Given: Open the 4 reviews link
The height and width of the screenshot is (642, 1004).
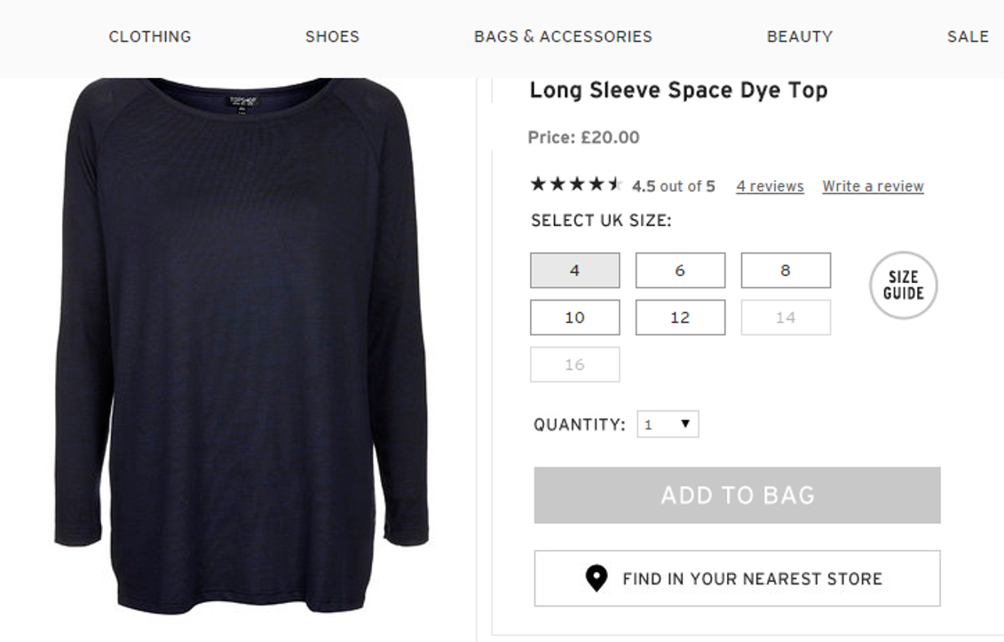Looking at the screenshot, I should [770, 186].
